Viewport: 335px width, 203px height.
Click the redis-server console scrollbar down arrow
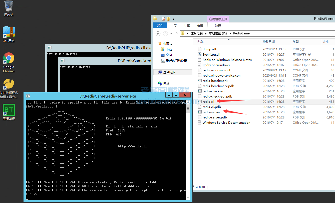pyautogui.click(x=188, y=198)
